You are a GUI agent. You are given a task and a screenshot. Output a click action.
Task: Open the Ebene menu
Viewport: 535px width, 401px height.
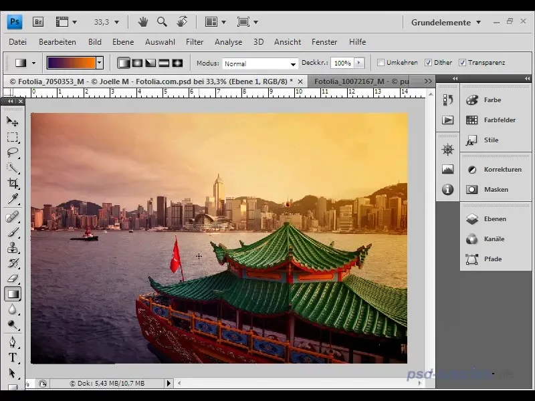point(123,42)
